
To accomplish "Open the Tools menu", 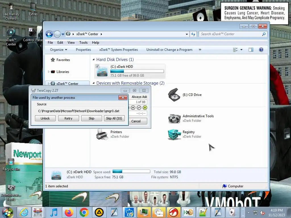I will click(x=83, y=43).
